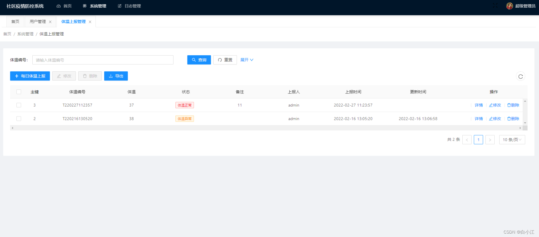This screenshot has width=539, height=237.
Task: Click the vertical scrollbar up arrow
Action: 525,101
